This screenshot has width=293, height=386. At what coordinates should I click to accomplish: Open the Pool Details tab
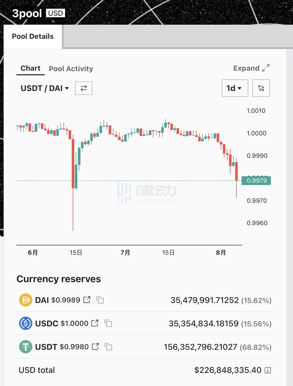33,36
